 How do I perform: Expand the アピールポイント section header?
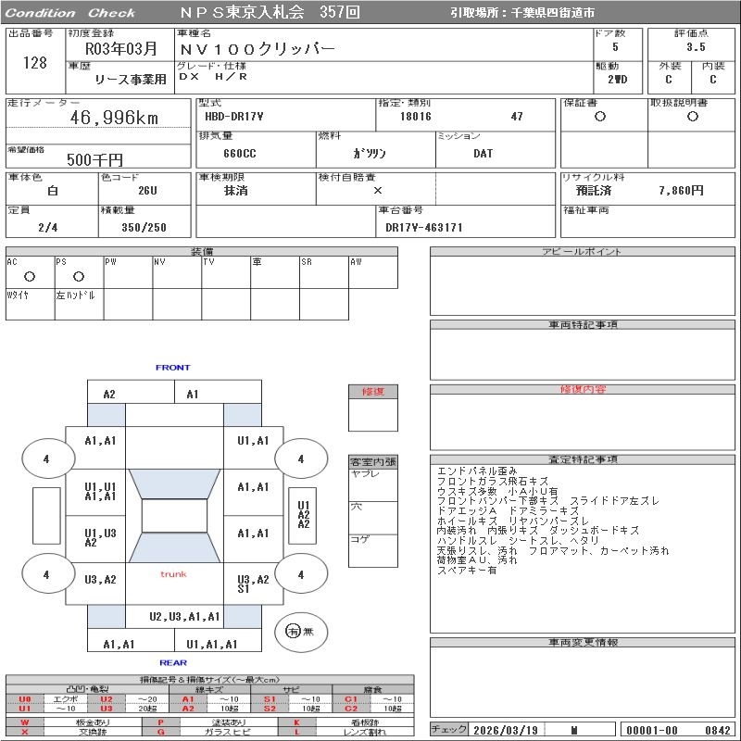point(584,252)
